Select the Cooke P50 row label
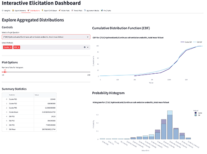207x154 pixels. tap(13, 103)
